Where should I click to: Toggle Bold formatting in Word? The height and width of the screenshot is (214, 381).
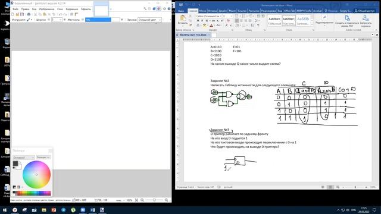198,21
